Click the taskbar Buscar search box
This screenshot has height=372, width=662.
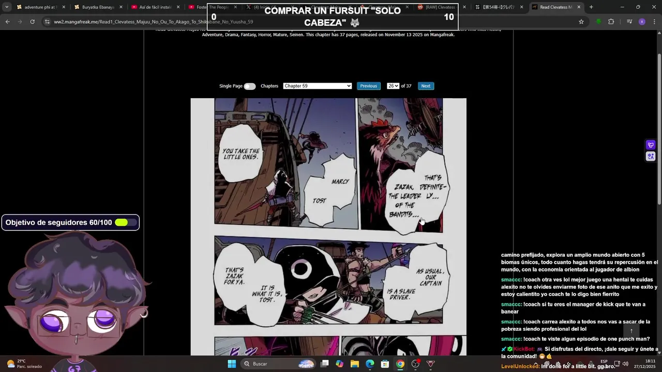[x=278, y=364]
